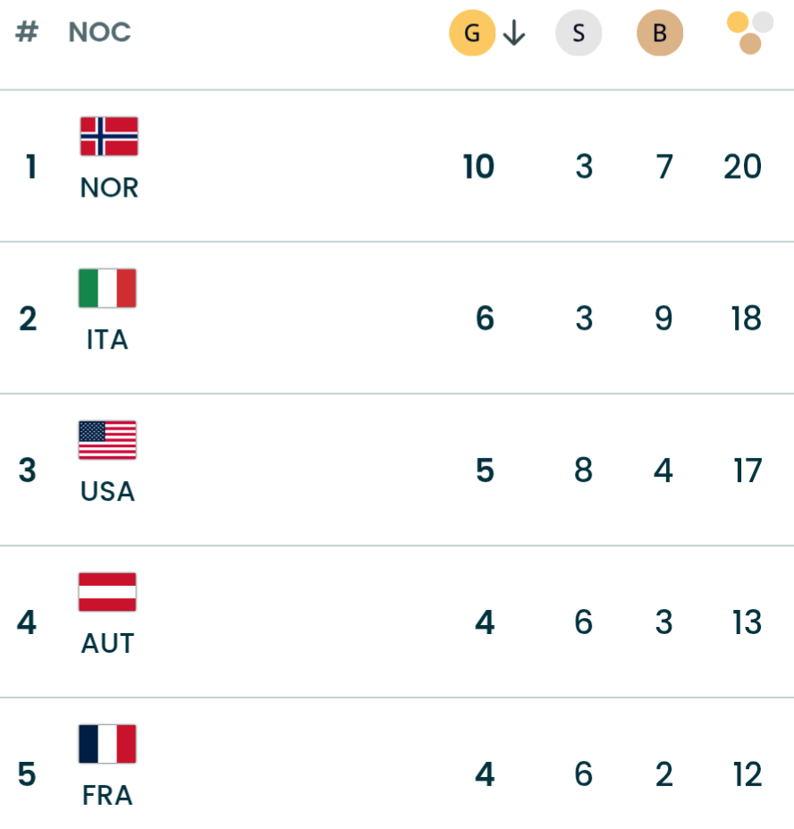Select Norway's total of 20 medals
The height and width of the screenshot is (829, 794).
coord(743,167)
